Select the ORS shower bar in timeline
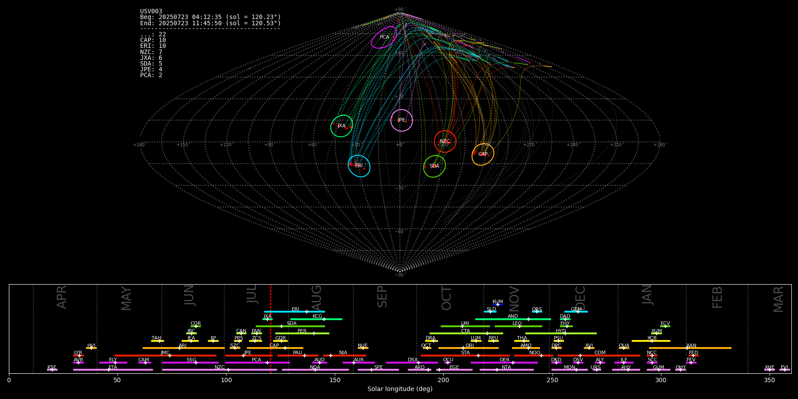The height and width of the screenshot is (399, 798). pos(537,312)
